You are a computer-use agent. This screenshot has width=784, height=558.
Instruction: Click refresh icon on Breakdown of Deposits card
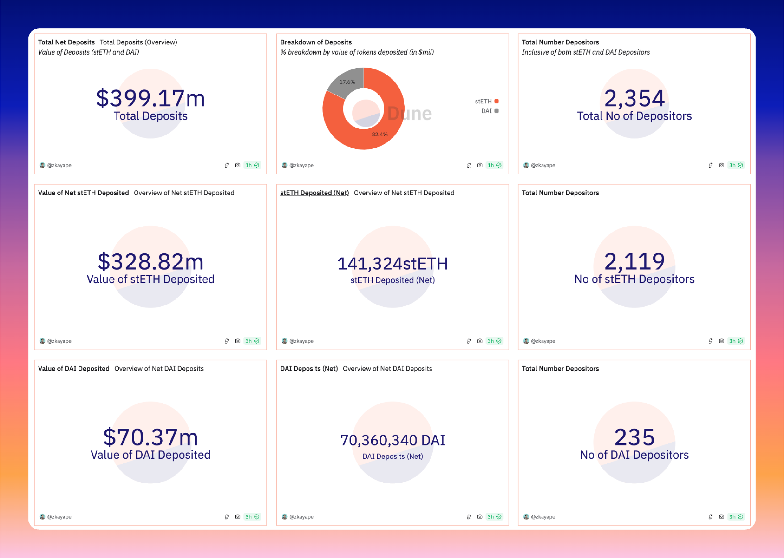click(x=469, y=165)
